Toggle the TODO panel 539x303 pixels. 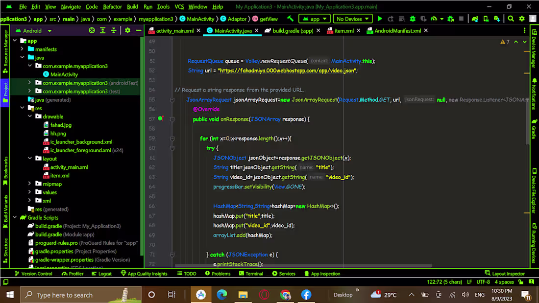coord(186,274)
